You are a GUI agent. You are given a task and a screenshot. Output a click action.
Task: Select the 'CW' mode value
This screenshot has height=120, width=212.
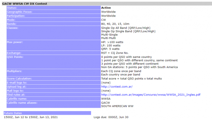coord(104,20)
